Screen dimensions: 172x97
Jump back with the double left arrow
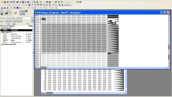pos(17,2)
